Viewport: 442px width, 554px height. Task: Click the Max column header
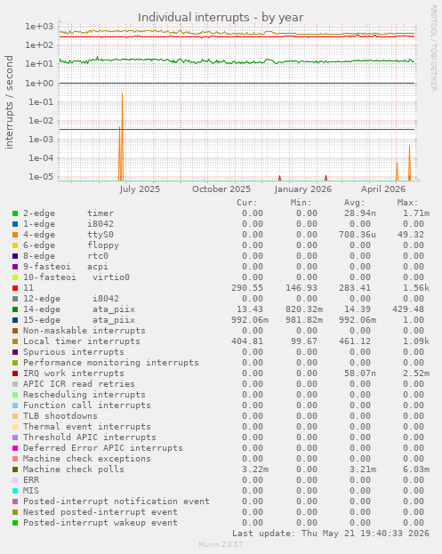pyautogui.click(x=407, y=203)
